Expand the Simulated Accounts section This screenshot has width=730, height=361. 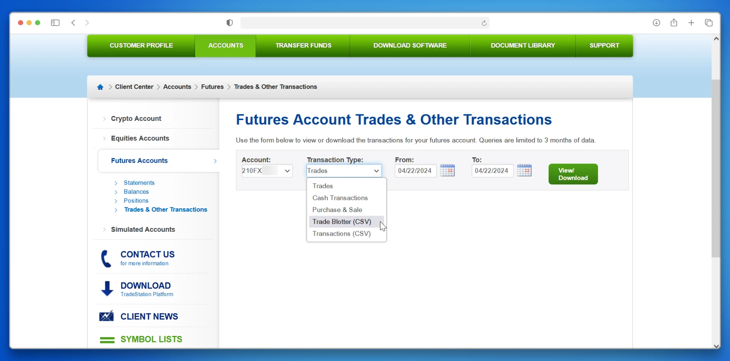(143, 230)
